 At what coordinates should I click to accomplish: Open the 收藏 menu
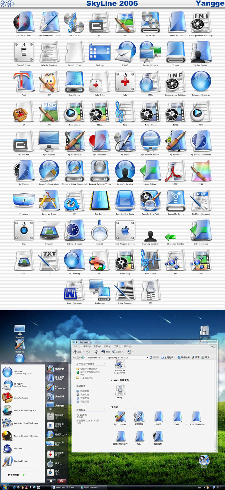coord(107,347)
